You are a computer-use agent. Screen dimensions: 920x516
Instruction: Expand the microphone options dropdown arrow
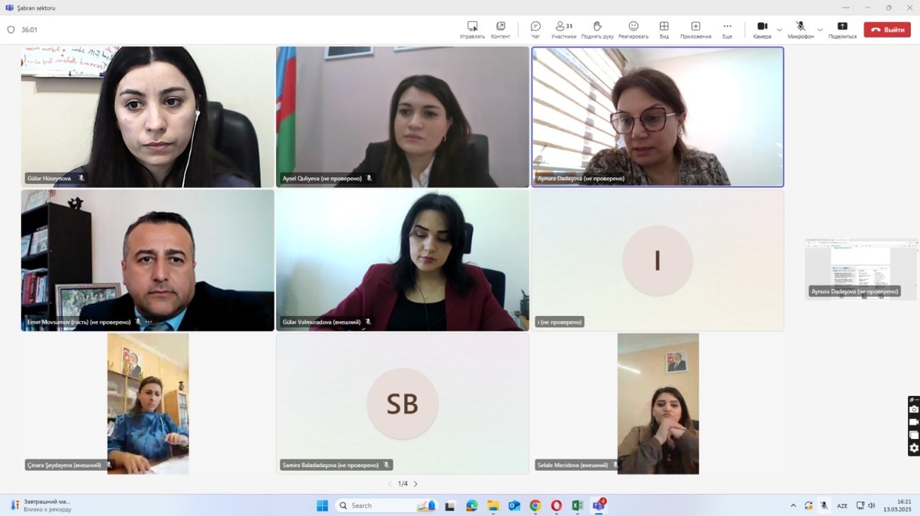(x=820, y=30)
